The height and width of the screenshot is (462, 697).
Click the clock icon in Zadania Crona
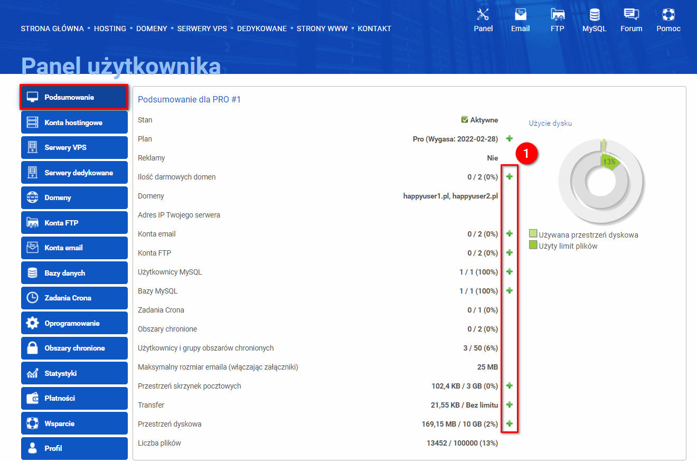coord(33,298)
